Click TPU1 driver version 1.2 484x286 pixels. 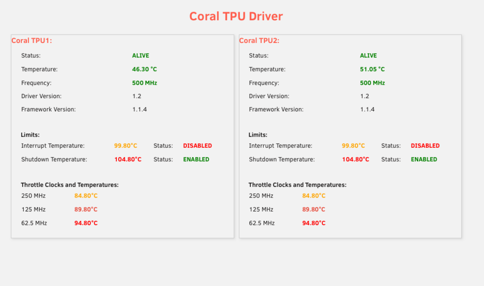[137, 96]
